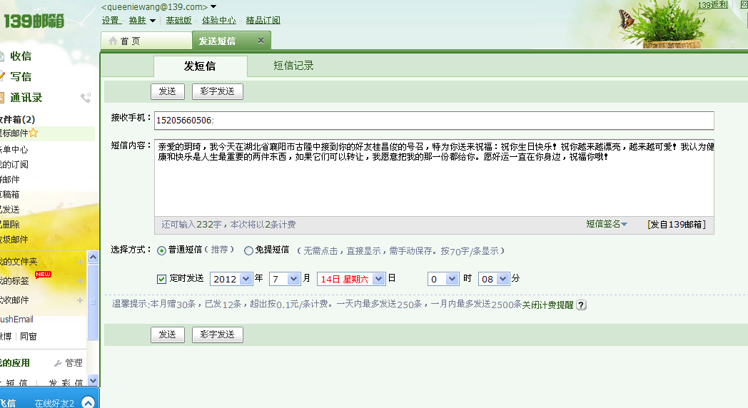Click the sidebar scrollbar thumb
Image resolution: width=748 pixels, height=408 pixels.
point(93,302)
